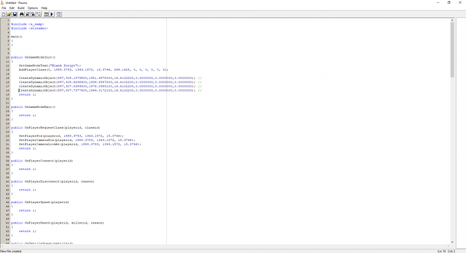
Task: Click CreateDynamicObject line with 307.7377600
Action: pyautogui.click(x=110, y=91)
